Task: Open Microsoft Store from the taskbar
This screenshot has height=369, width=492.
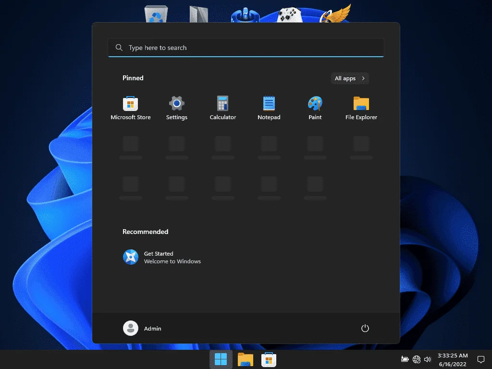Action: point(269,359)
